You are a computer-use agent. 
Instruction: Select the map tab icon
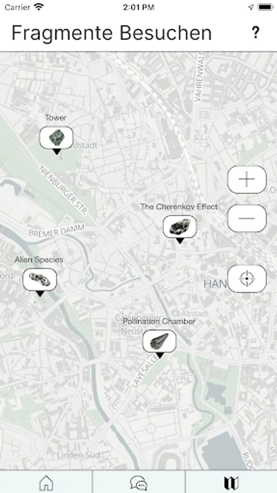pyautogui.click(x=231, y=483)
